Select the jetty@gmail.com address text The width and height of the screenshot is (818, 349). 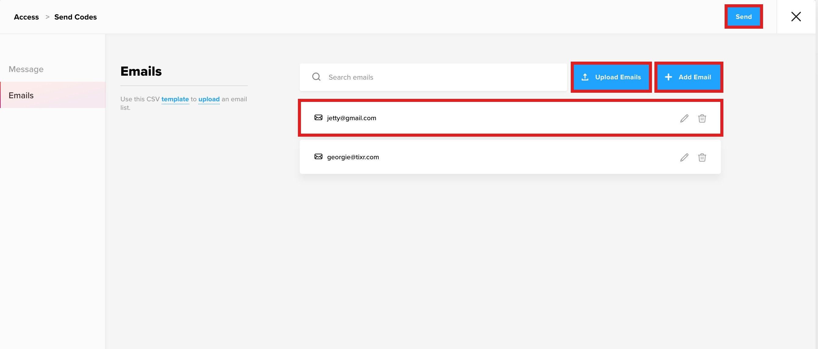click(352, 118)
